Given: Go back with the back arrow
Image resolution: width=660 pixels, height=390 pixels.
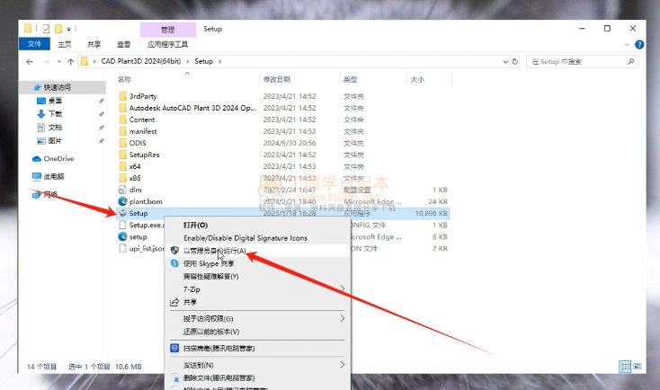Looking at the screenshot, I should point(30,62).
